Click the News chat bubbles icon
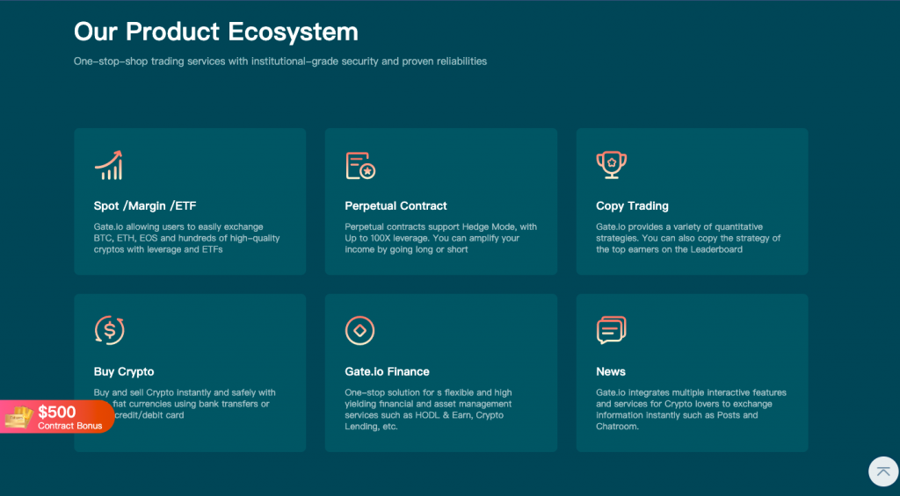This screenshot has width=900, height=496. (x=612, y=330)
